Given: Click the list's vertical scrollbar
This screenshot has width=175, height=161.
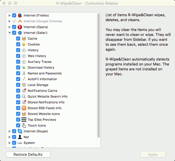Looking at the screenshot, I should click(99, 76).
